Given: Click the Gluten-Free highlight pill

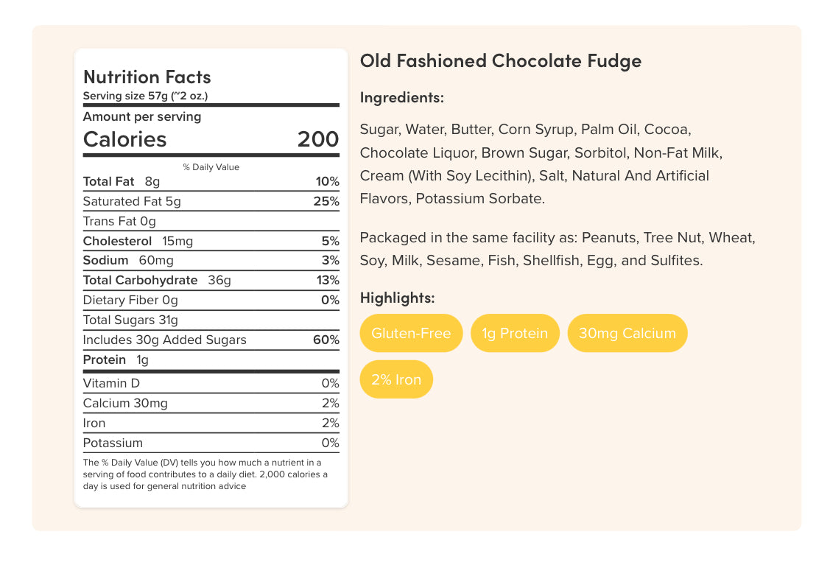Looking at the screenshot, I should point(411,333).
